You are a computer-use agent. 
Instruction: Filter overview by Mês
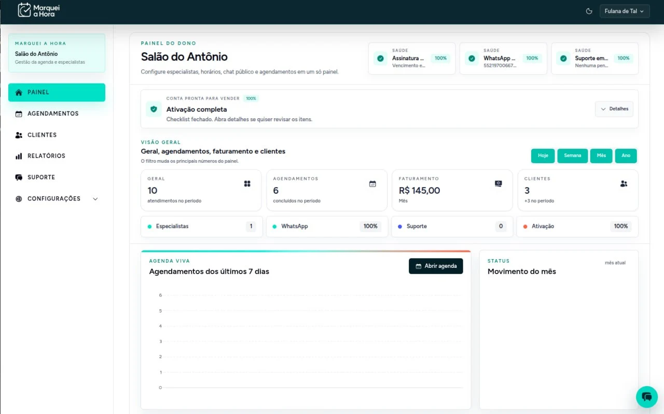(x=601, y=155)
